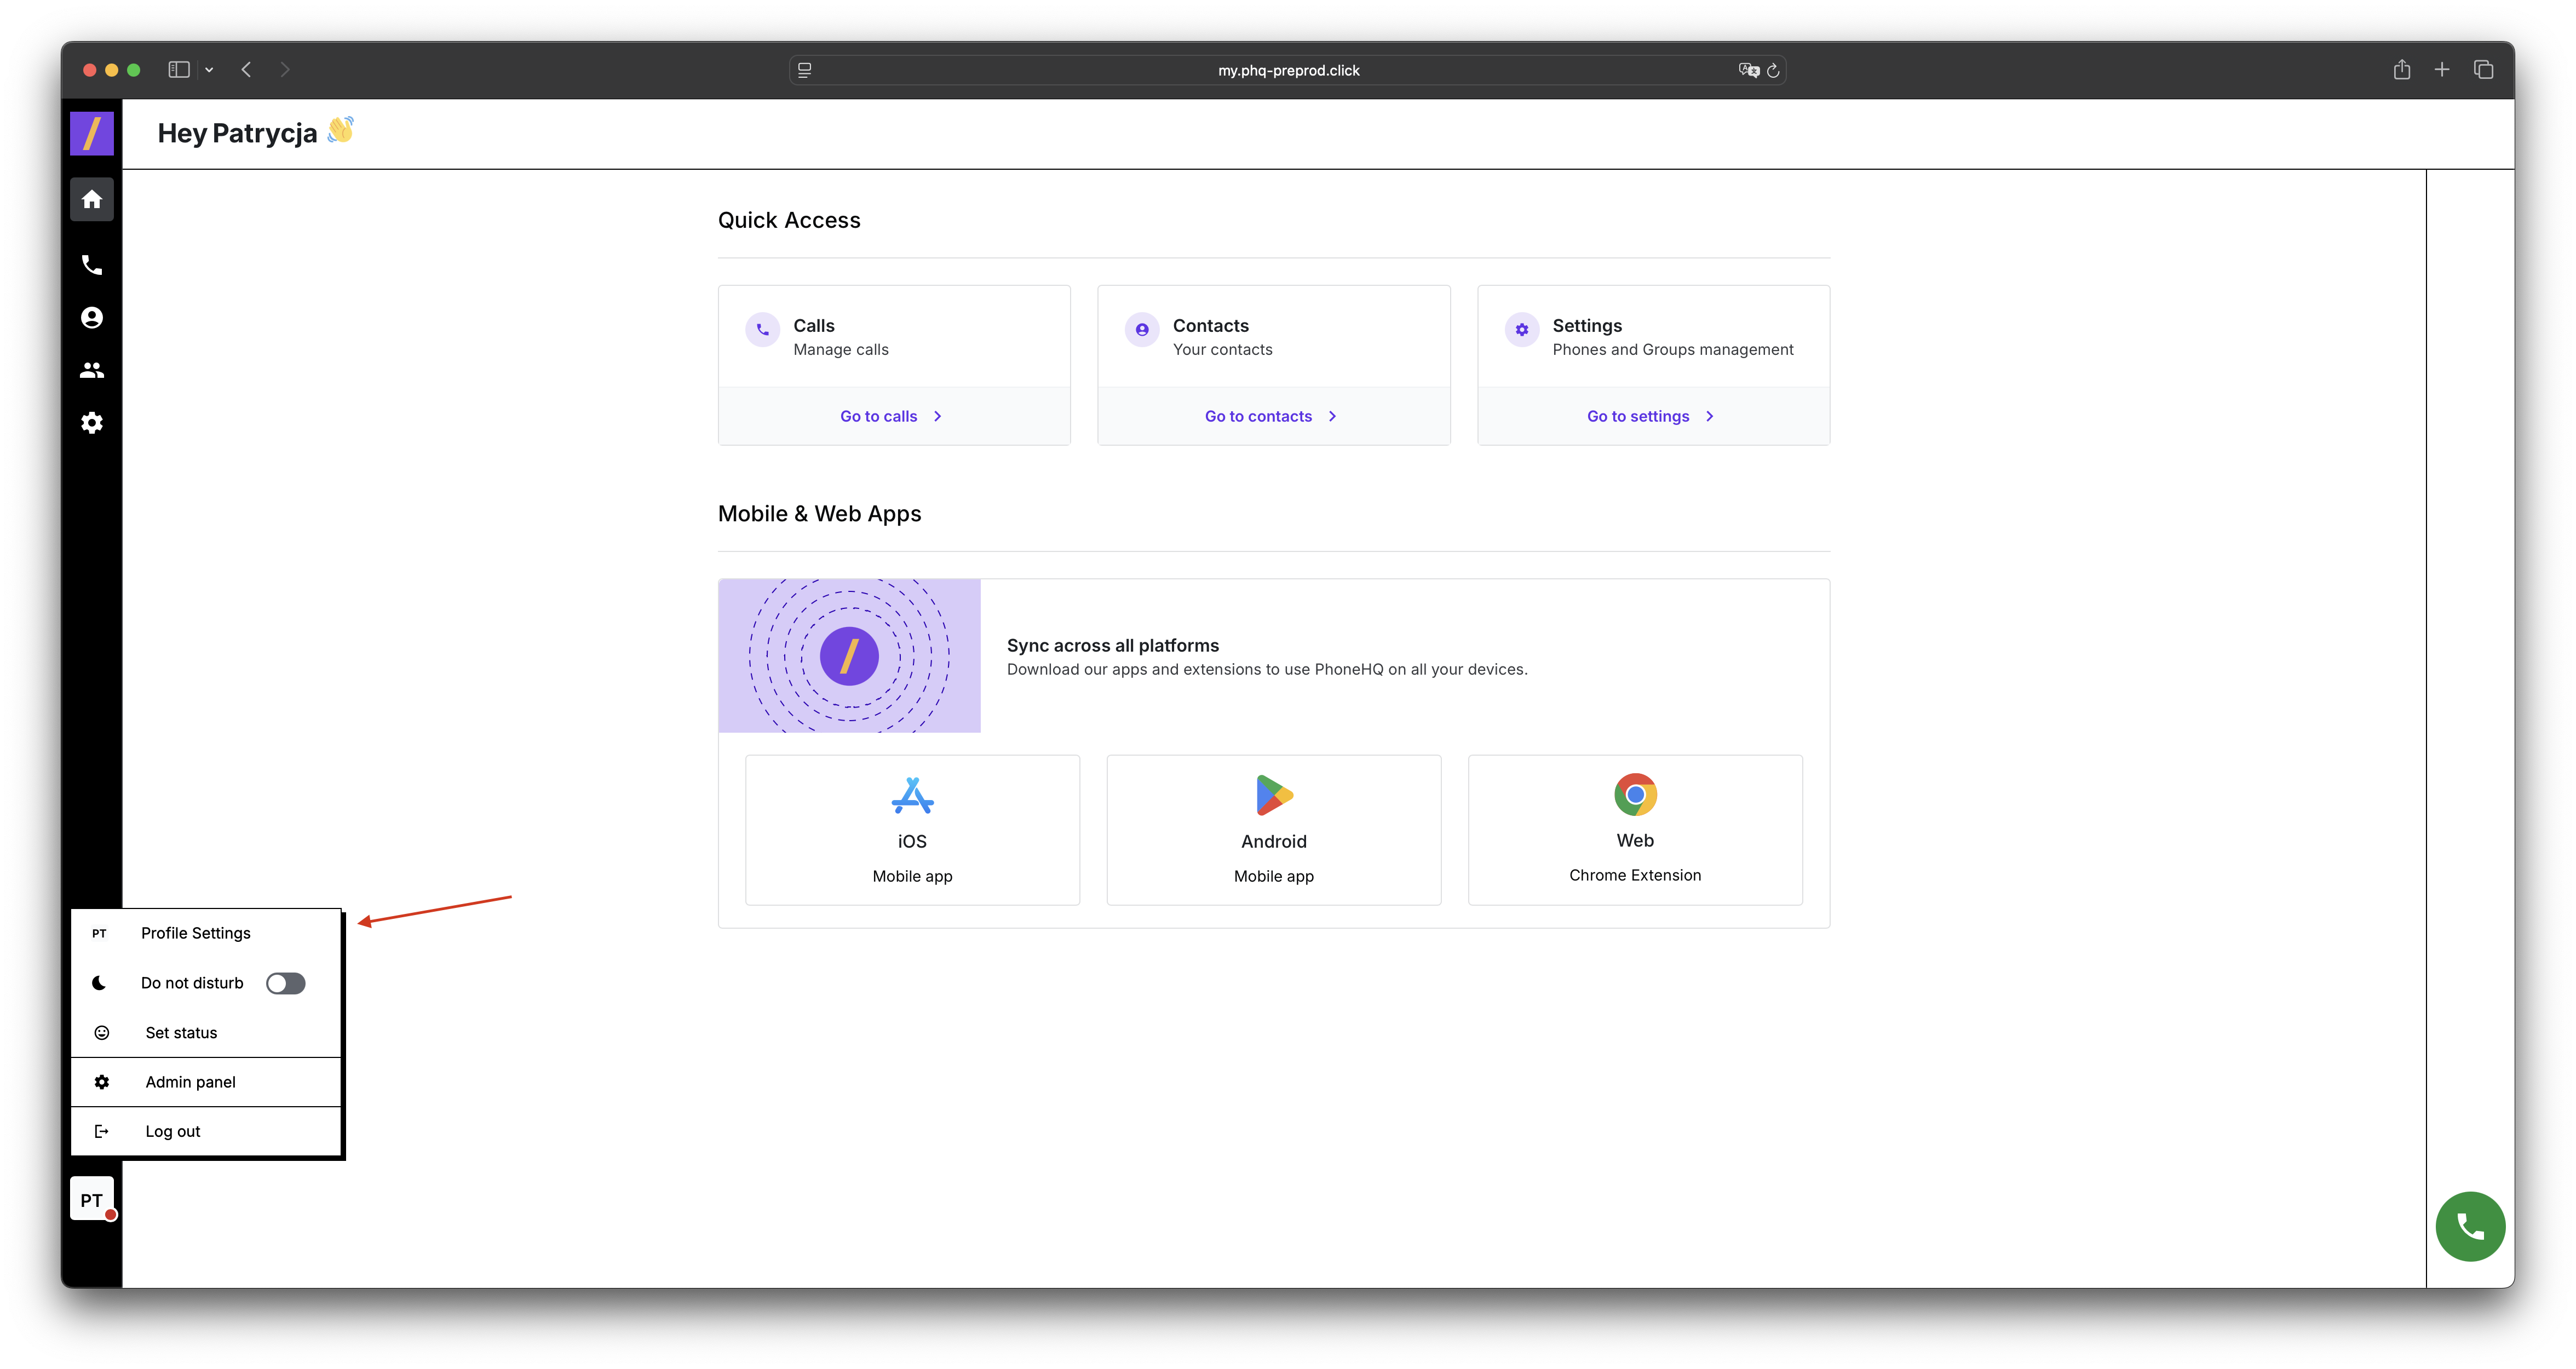Open the Settings gear icon in sidebar
The image size is (2576, 1369).
tap(91, 422)
